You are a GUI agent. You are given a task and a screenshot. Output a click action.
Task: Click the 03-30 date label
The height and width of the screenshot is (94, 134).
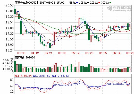(21, 53)
